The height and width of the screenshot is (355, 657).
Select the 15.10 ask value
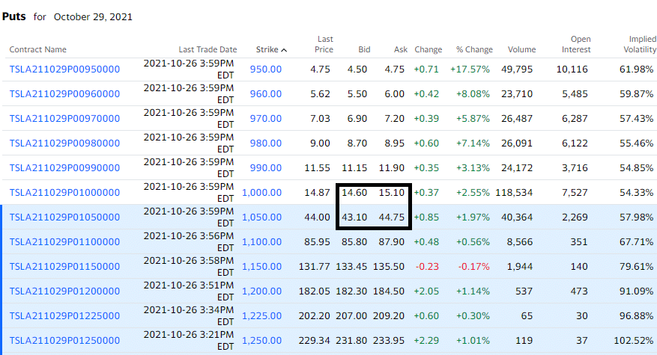pos(392,192)
